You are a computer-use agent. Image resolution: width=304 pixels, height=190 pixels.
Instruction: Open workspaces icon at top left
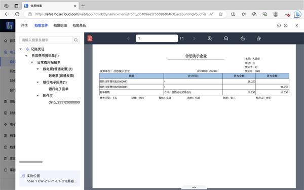coord(6,6)
